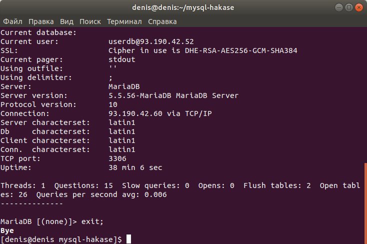Click the window title denis@denis:~/mysql-hakase
The height and width of the screenshot is (244, 367).
pos(183,7)
